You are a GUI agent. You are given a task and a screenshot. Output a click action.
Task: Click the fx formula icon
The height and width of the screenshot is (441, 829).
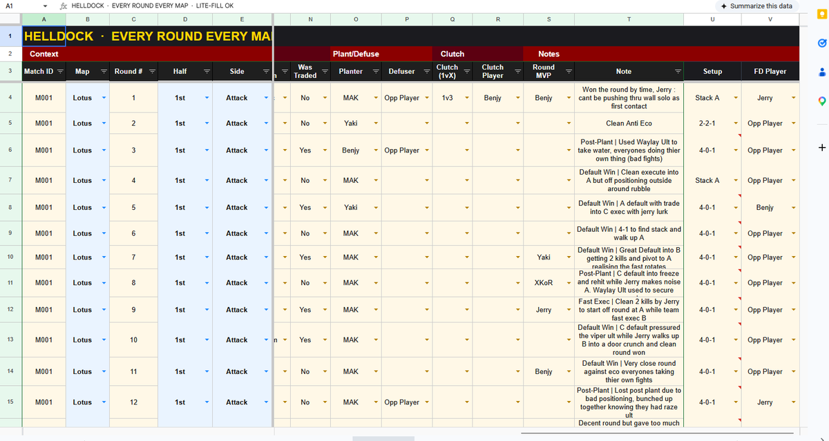(64, 6)
